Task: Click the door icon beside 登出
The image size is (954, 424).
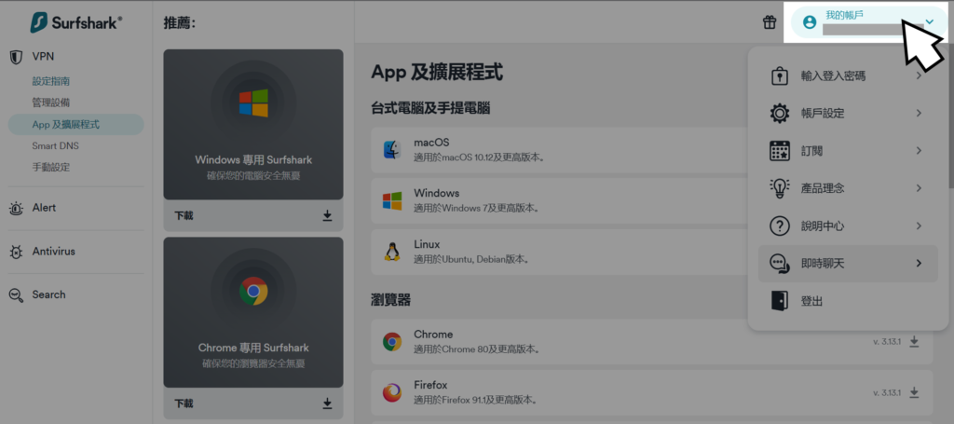Action: (x=780, y=300)
